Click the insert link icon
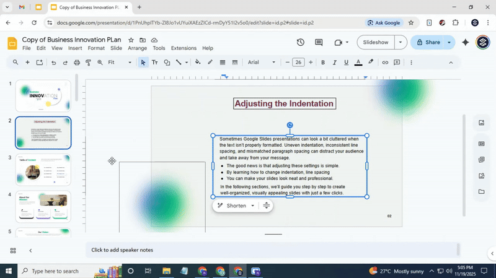The width and height of the screenshot is (496, 278). (x=385, y=63)
